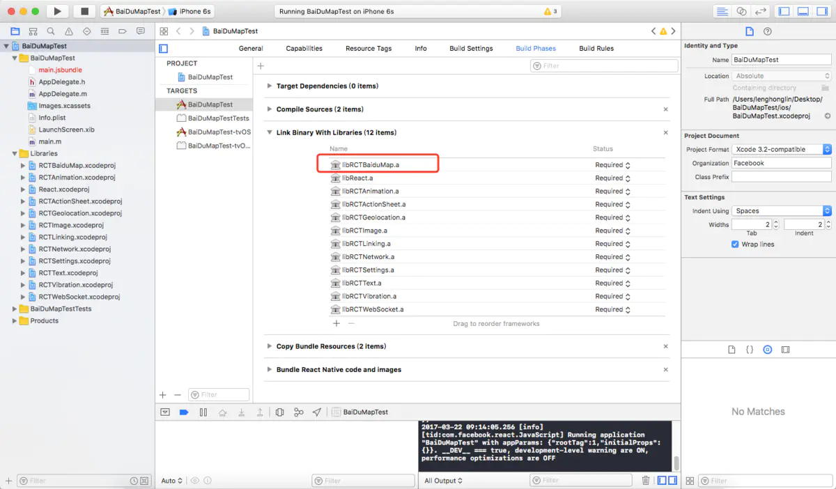Go forward in editor history
The height and width of the screenshot is (489, 836).
192,31
